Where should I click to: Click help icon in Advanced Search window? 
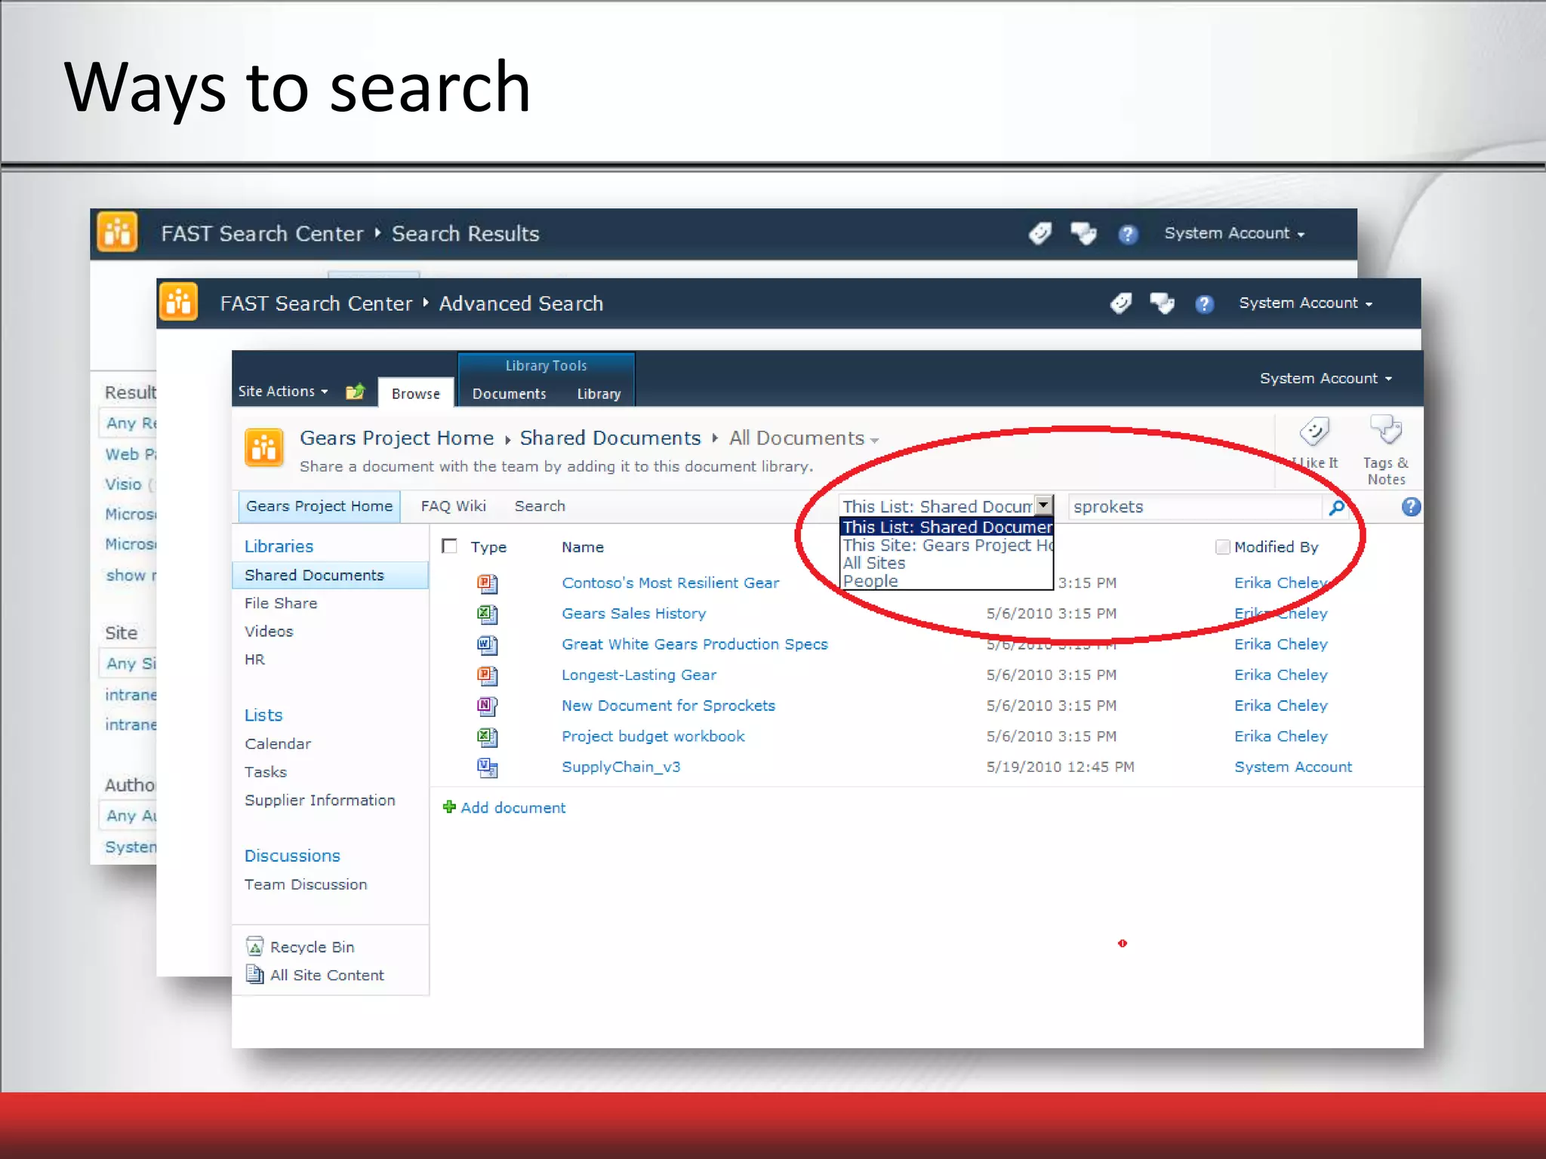(1204, 303)
